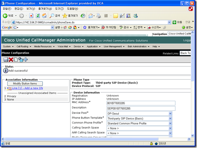Click the browser Refresh icon
Viewport: 197px width, 148px height.
(x=38, y=16)
